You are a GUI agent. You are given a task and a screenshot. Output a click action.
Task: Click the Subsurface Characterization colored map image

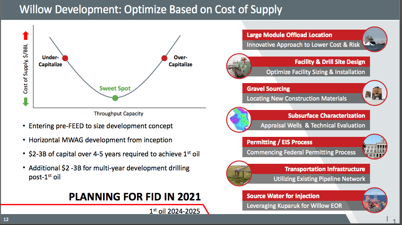239,120
